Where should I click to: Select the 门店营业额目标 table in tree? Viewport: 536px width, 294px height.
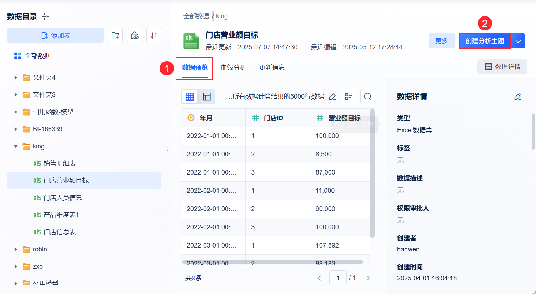[x=84, y=181]
